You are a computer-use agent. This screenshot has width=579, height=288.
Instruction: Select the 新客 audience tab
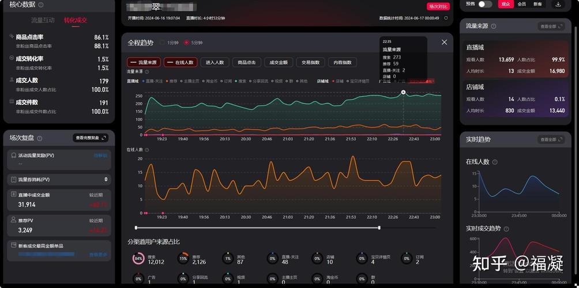[537, 4]
